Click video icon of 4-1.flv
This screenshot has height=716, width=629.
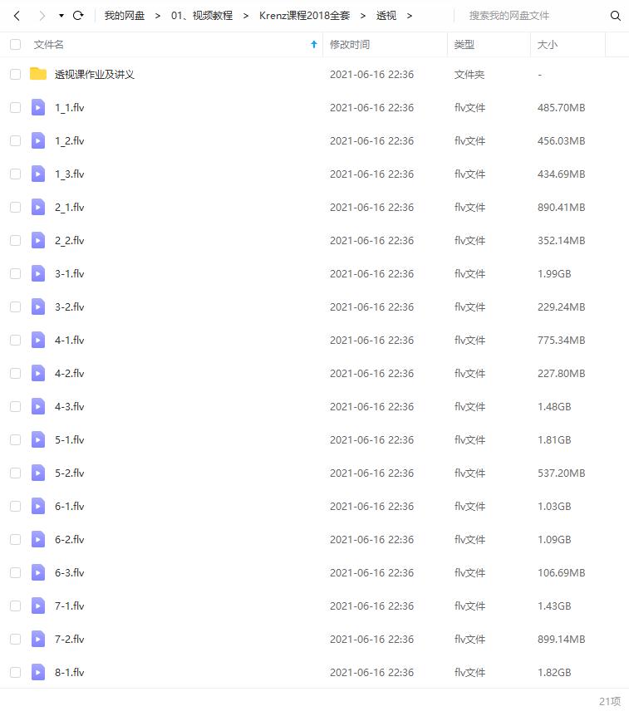click(x=38, y=340)
